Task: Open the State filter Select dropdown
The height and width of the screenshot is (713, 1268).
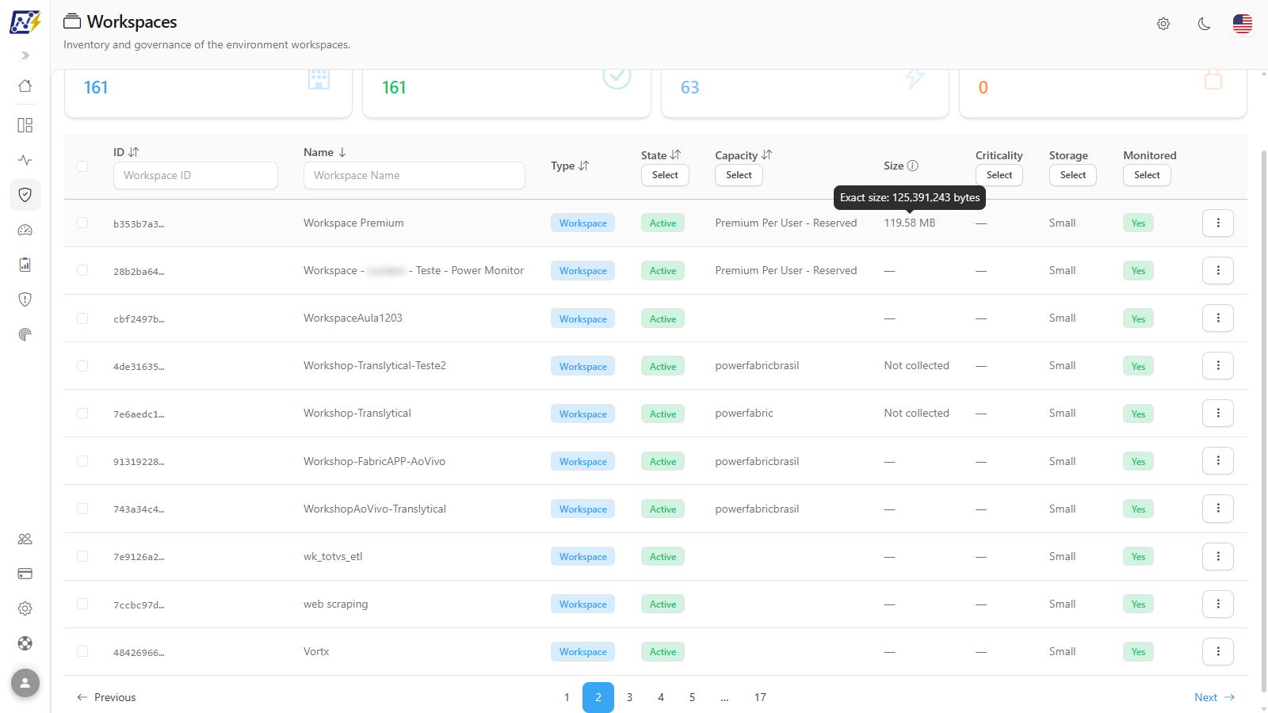Action: click(665, 175)
